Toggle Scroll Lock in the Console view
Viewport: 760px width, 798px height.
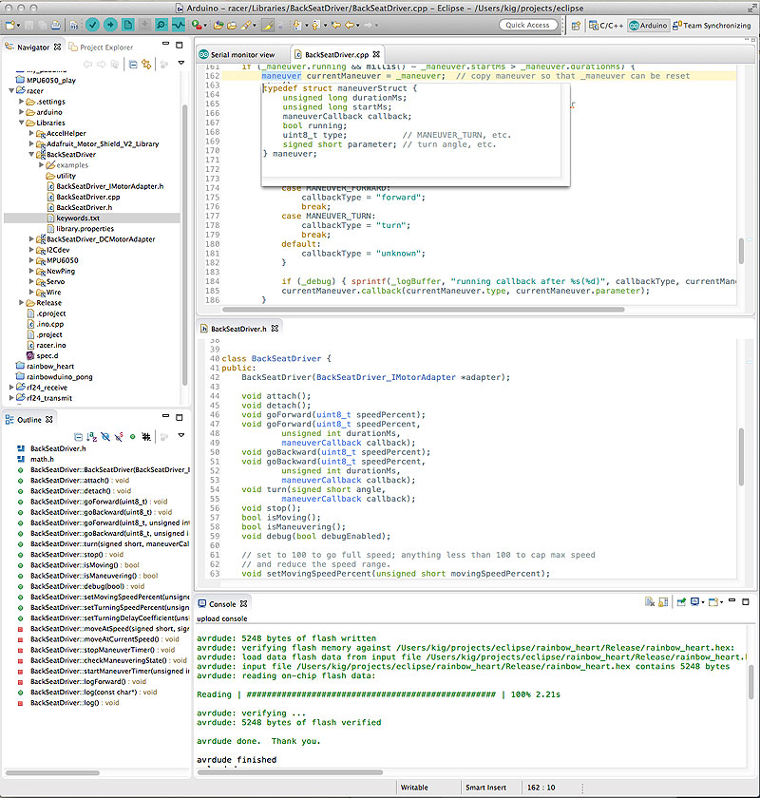point(661,603)
